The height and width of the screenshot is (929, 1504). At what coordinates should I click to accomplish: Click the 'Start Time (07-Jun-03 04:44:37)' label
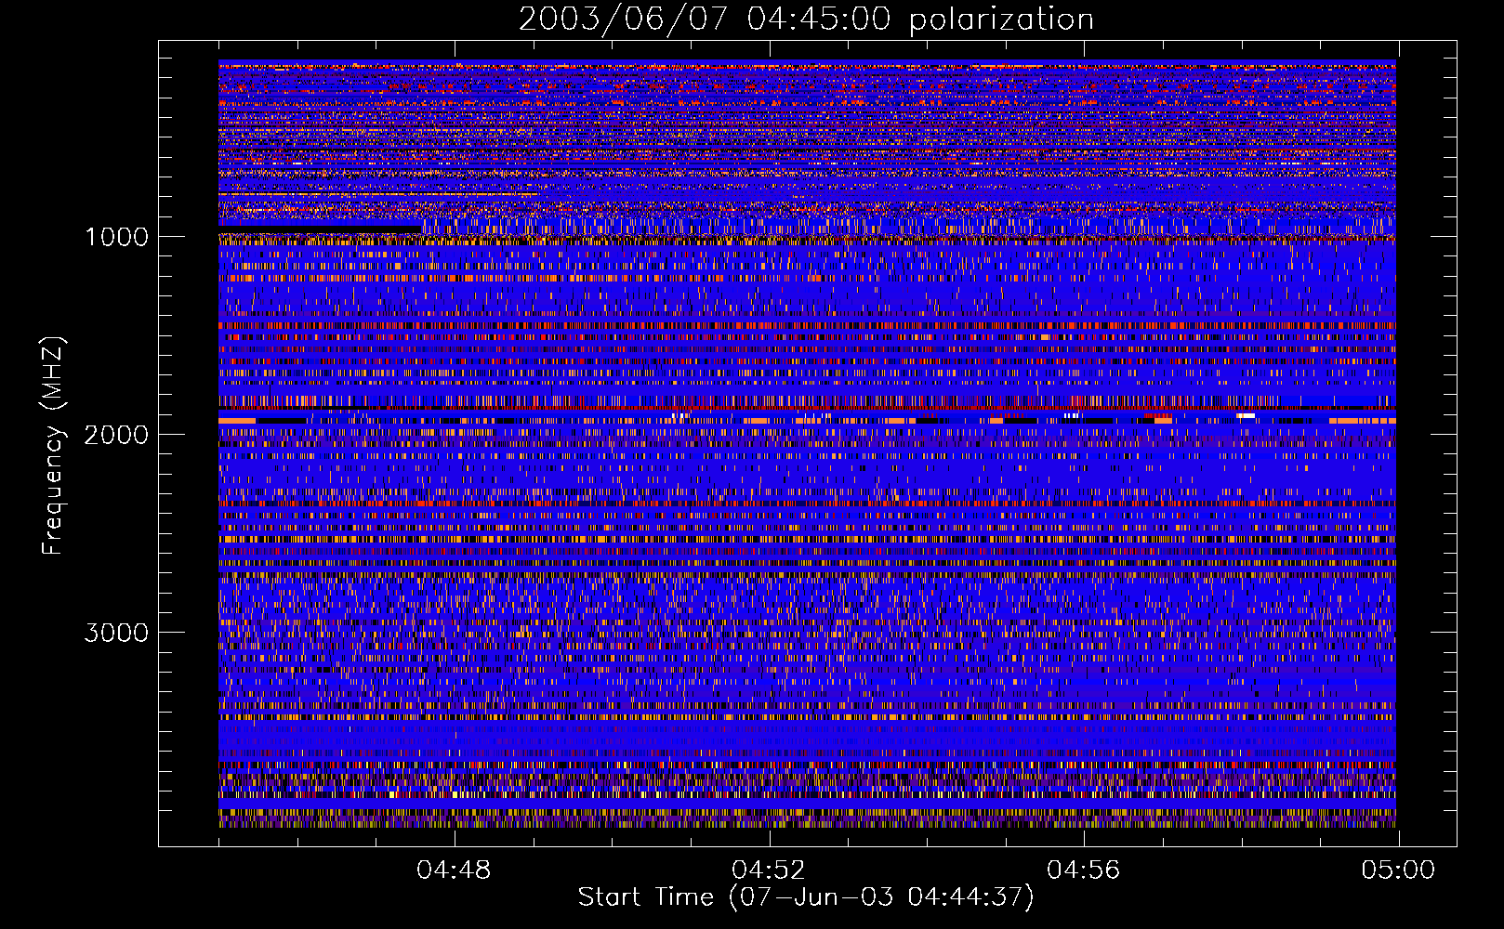(806, 897)
